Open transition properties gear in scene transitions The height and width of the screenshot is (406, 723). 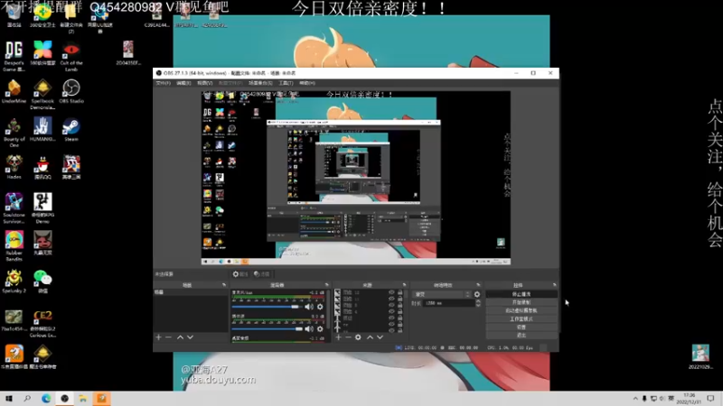(477, 294)
